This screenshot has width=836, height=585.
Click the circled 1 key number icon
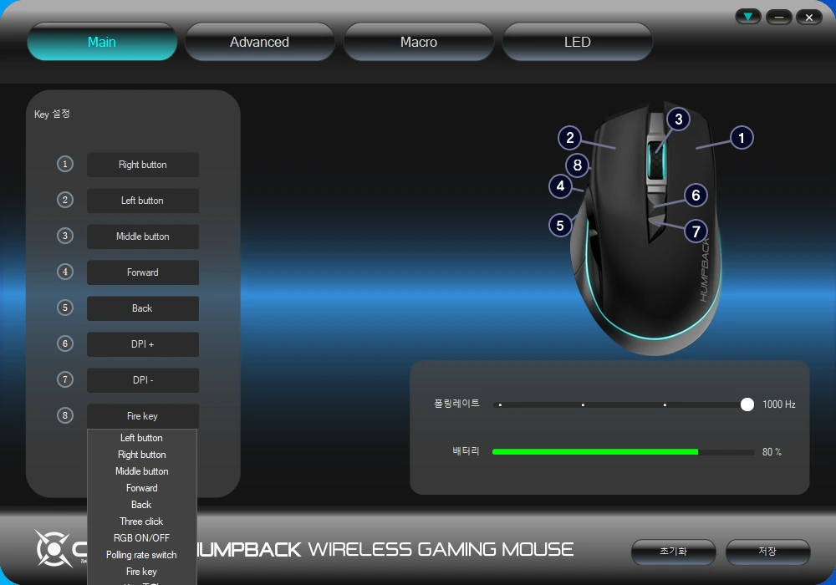(x=65, y=164)
